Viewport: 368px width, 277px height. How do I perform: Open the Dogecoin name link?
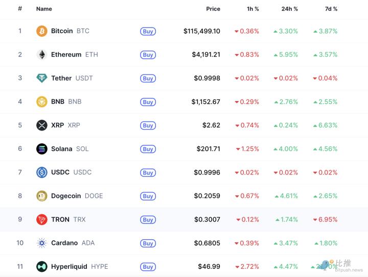click(66, 196)
